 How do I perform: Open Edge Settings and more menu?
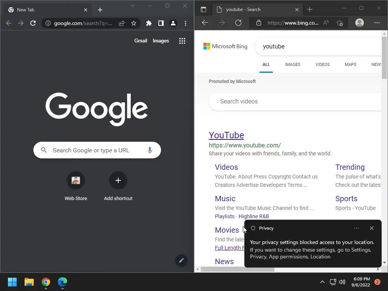point(377,23)
